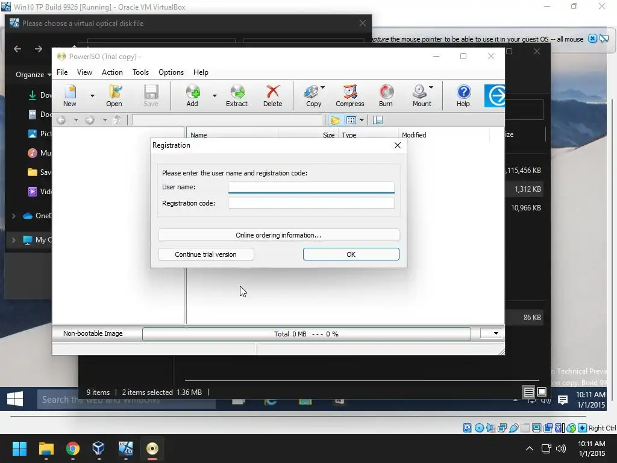Click OK in the Registration dialog
This screenshot has height=463, width=617.
[x=351, y=254]
